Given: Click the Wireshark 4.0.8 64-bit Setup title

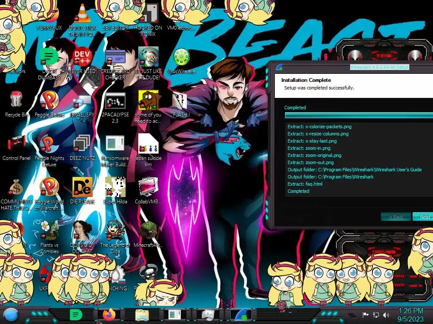Looking at the screenshot, I should (379, 67).
